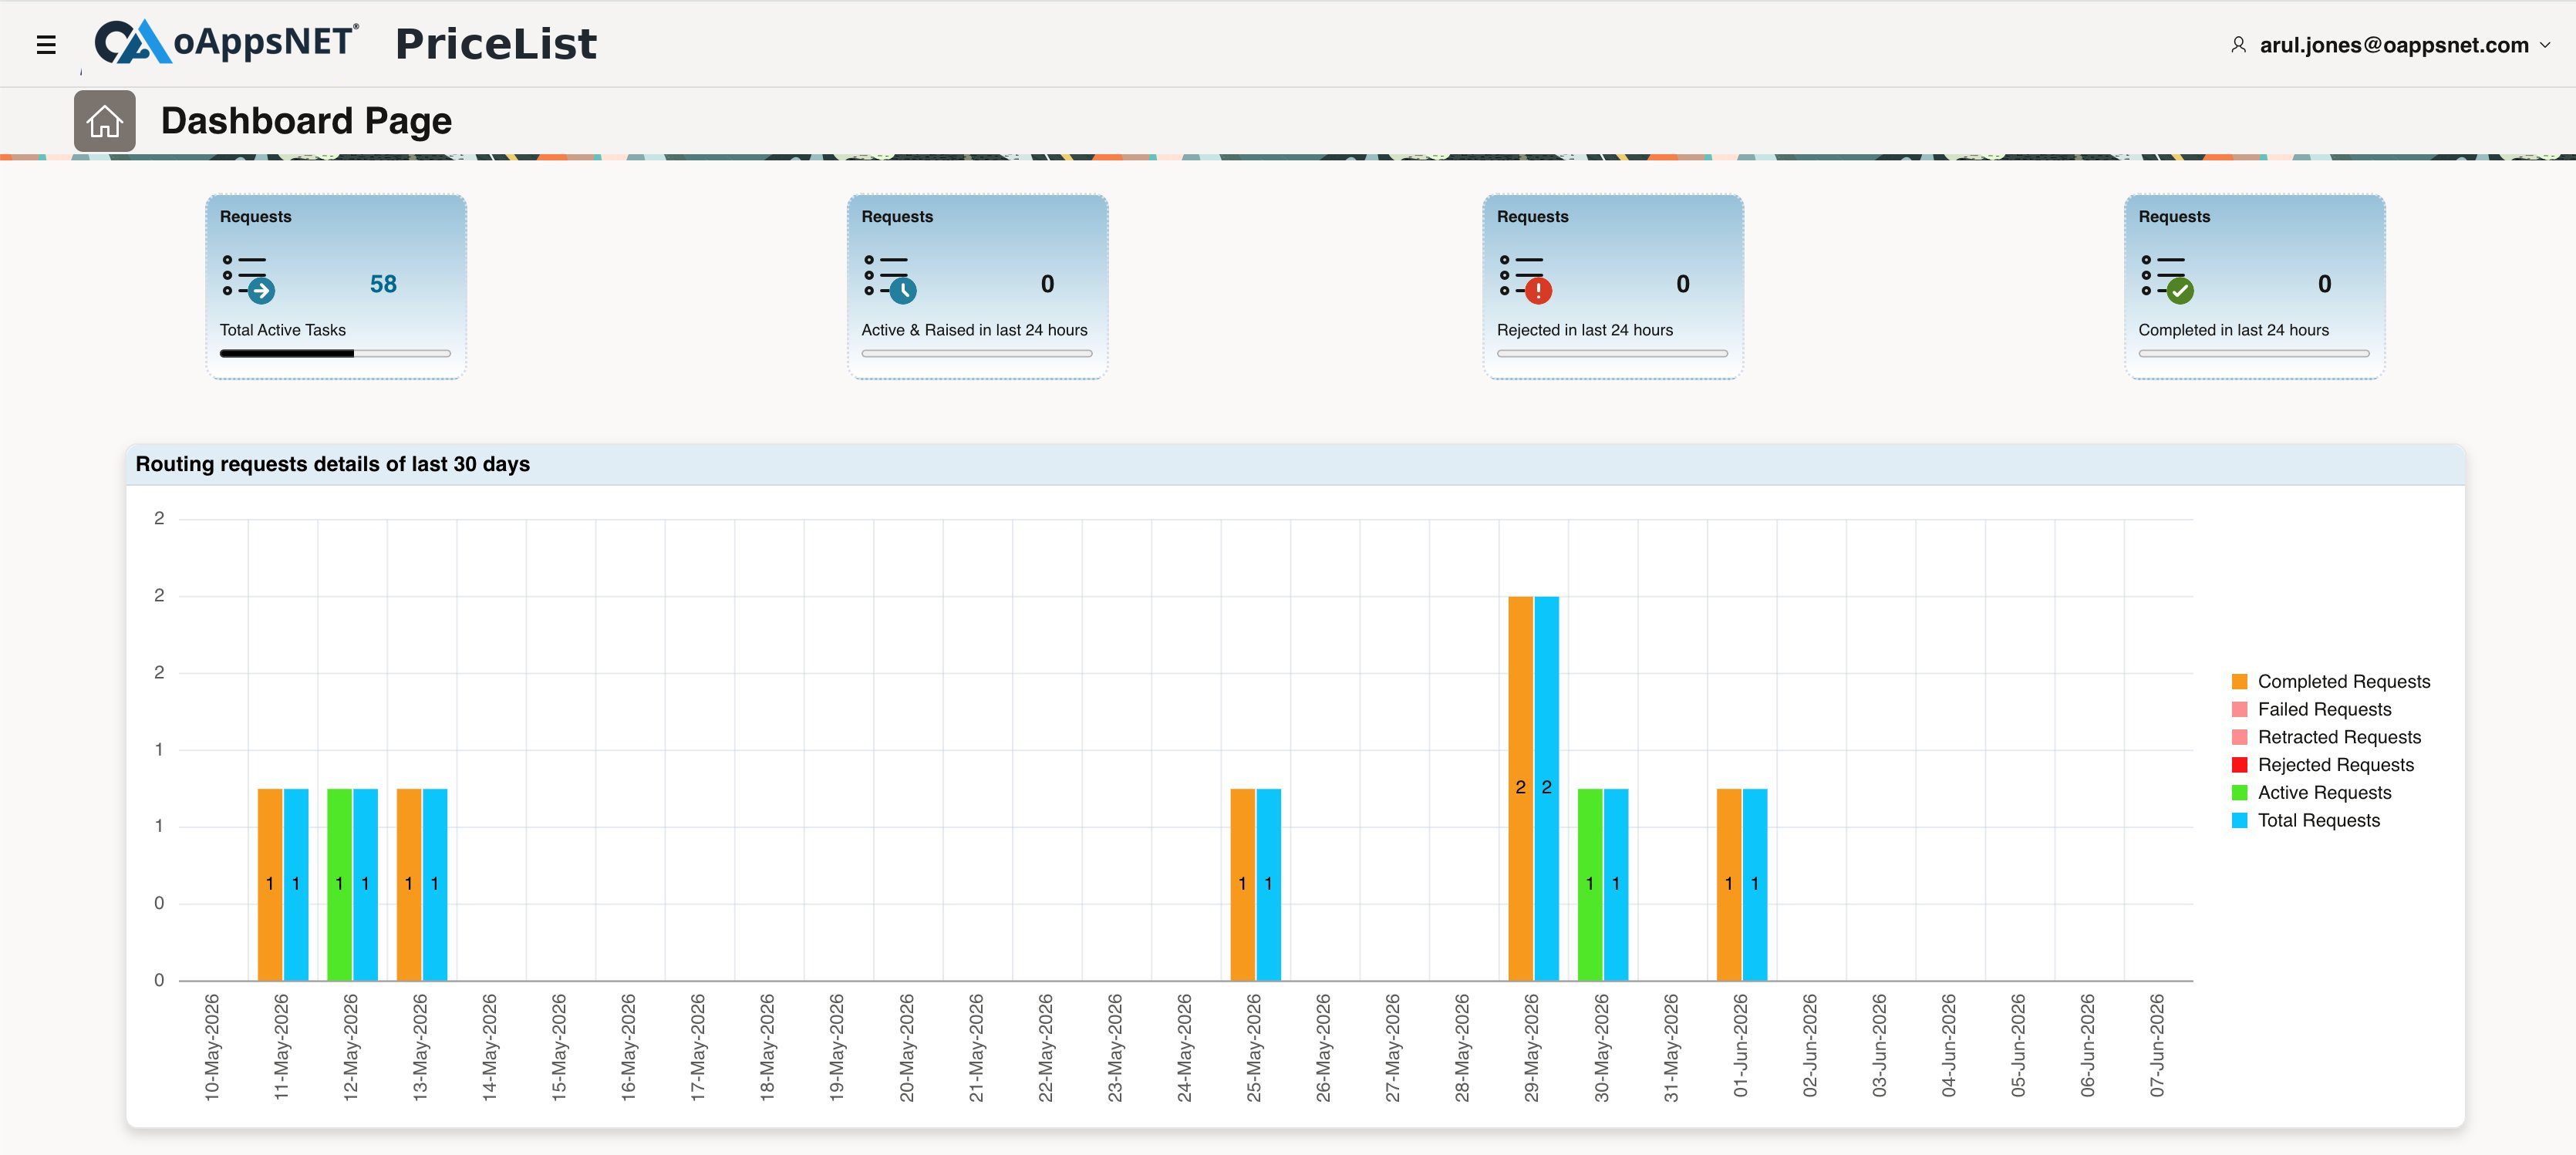The width and height of the screenshot is (2576, 1155).
Task: Click the 01-Jun-2026 axis label
Action: coord(1741,1046)
